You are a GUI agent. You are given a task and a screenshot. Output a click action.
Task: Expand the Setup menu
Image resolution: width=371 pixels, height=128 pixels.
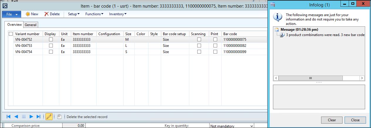[x=74, y=14]
